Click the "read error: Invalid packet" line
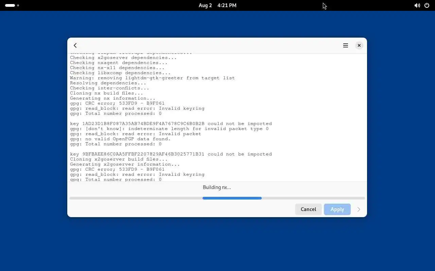Screen dimensions: 435x271 point(136,134)
